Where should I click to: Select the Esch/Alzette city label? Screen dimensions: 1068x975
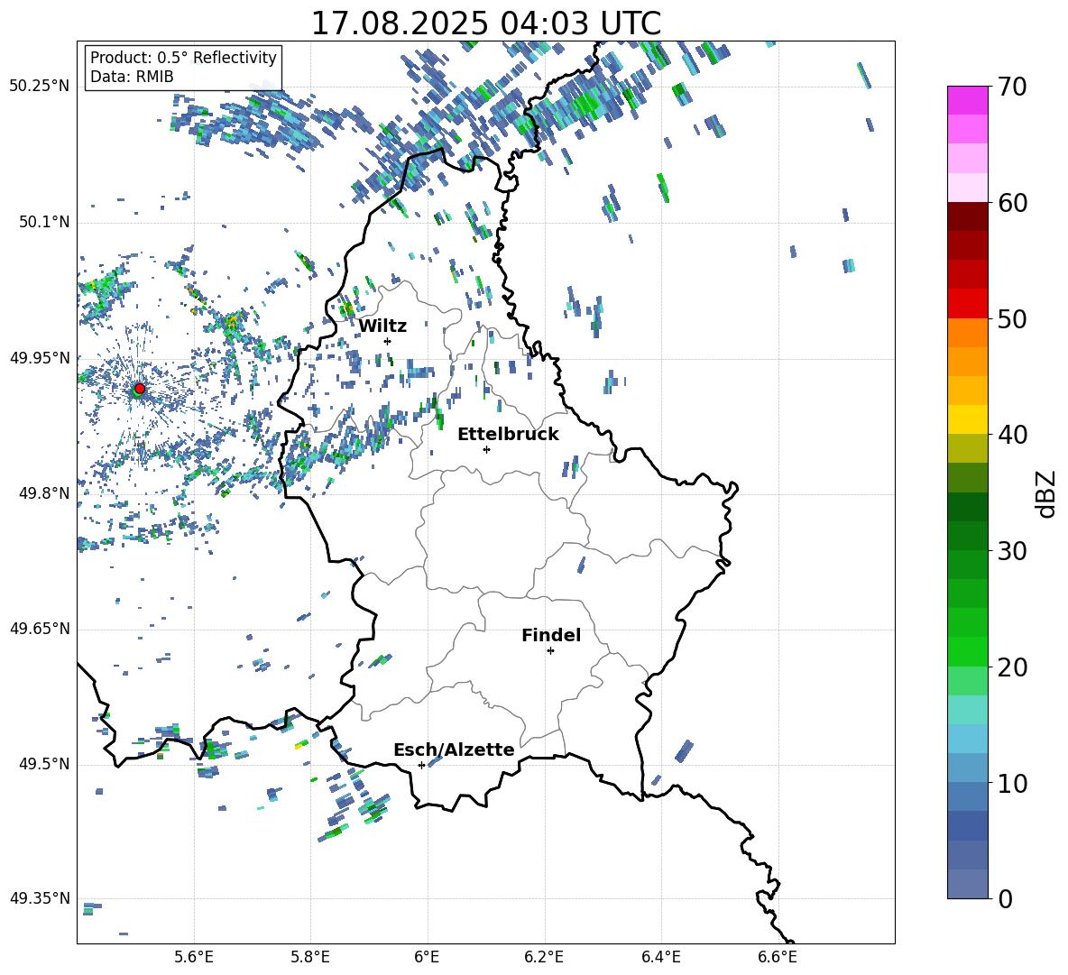(x=454, y=750)
